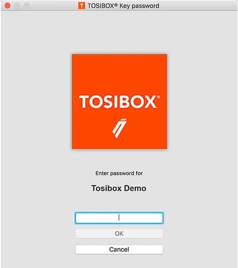
Task: Click the word "Demo" in key name
Action: [135, 188]
